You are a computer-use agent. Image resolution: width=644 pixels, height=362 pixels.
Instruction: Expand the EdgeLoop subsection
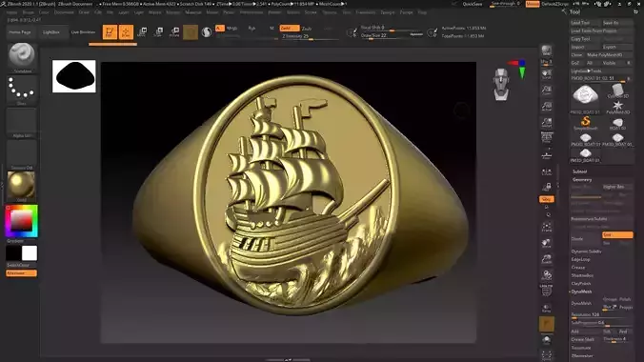pos(580,259)
